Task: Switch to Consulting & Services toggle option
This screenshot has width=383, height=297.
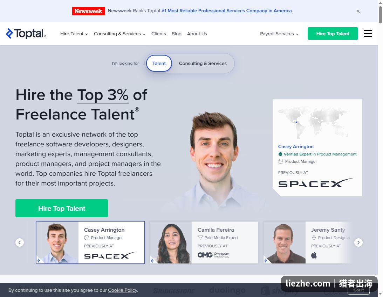Action: point(203,63)
